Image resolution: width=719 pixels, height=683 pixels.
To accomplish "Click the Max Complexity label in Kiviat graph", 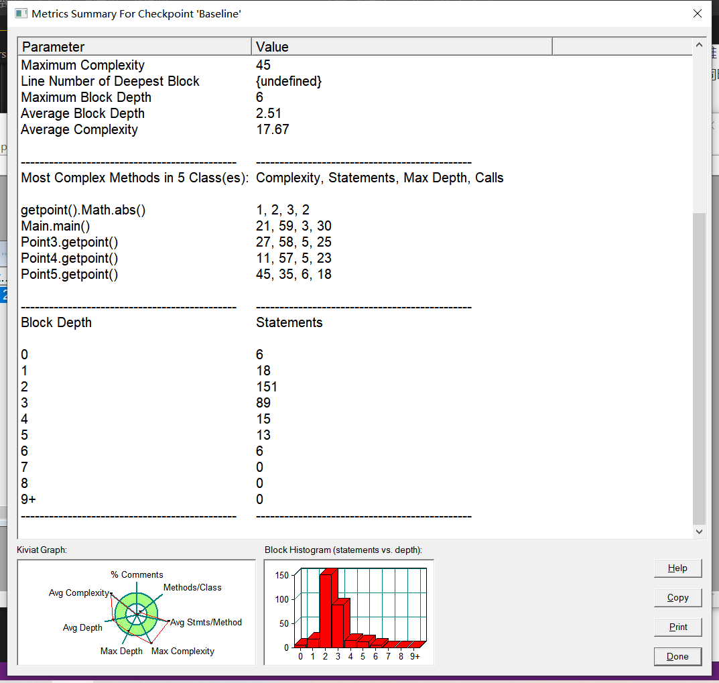I will pyautogui.click(x=182, y=651).
